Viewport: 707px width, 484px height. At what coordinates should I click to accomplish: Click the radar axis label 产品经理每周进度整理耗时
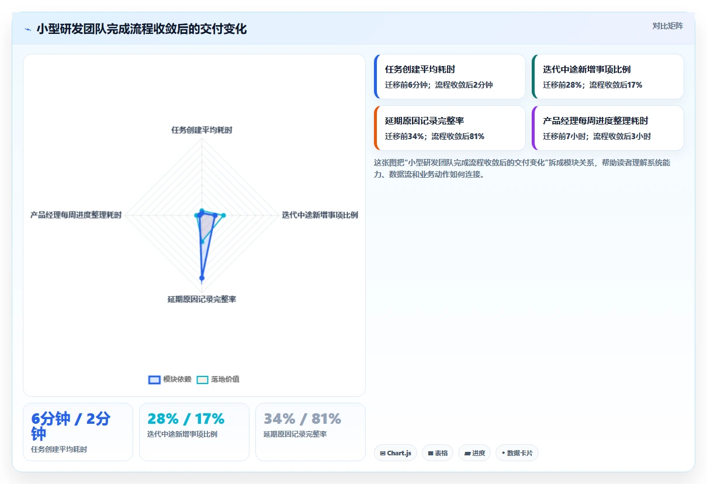pos(76,215)
